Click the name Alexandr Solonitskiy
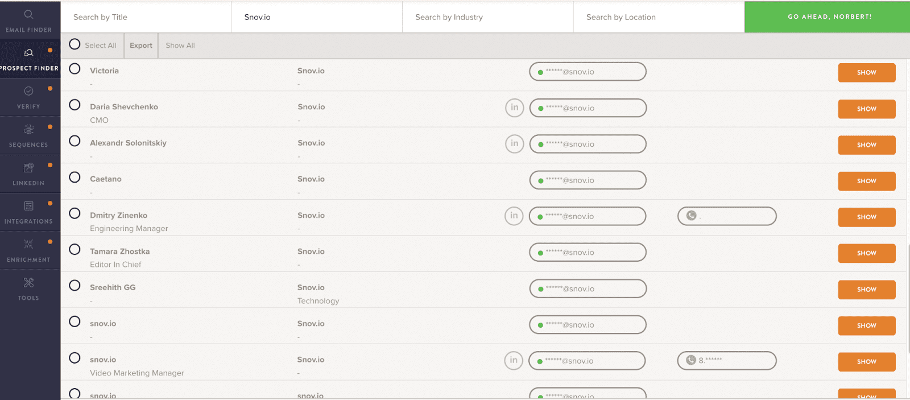Screen dimensions: 910x400 click(x=128, y=143)
